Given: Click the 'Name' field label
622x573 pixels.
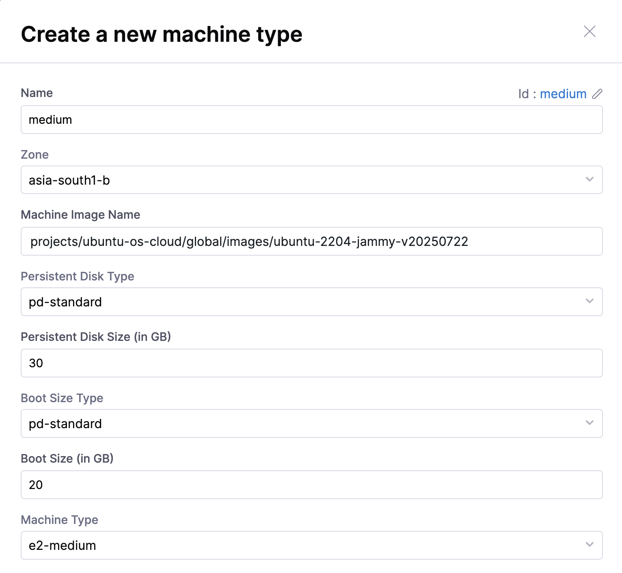Looking at the screenshot, I should click(x=37, y=93).
